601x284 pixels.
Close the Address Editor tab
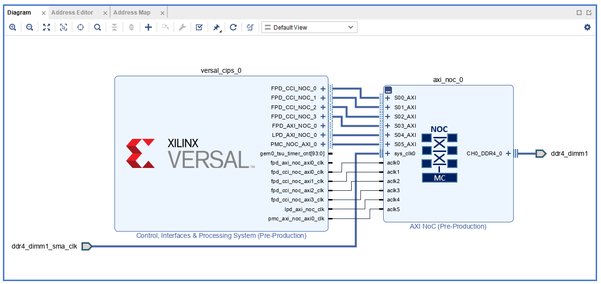105,13
